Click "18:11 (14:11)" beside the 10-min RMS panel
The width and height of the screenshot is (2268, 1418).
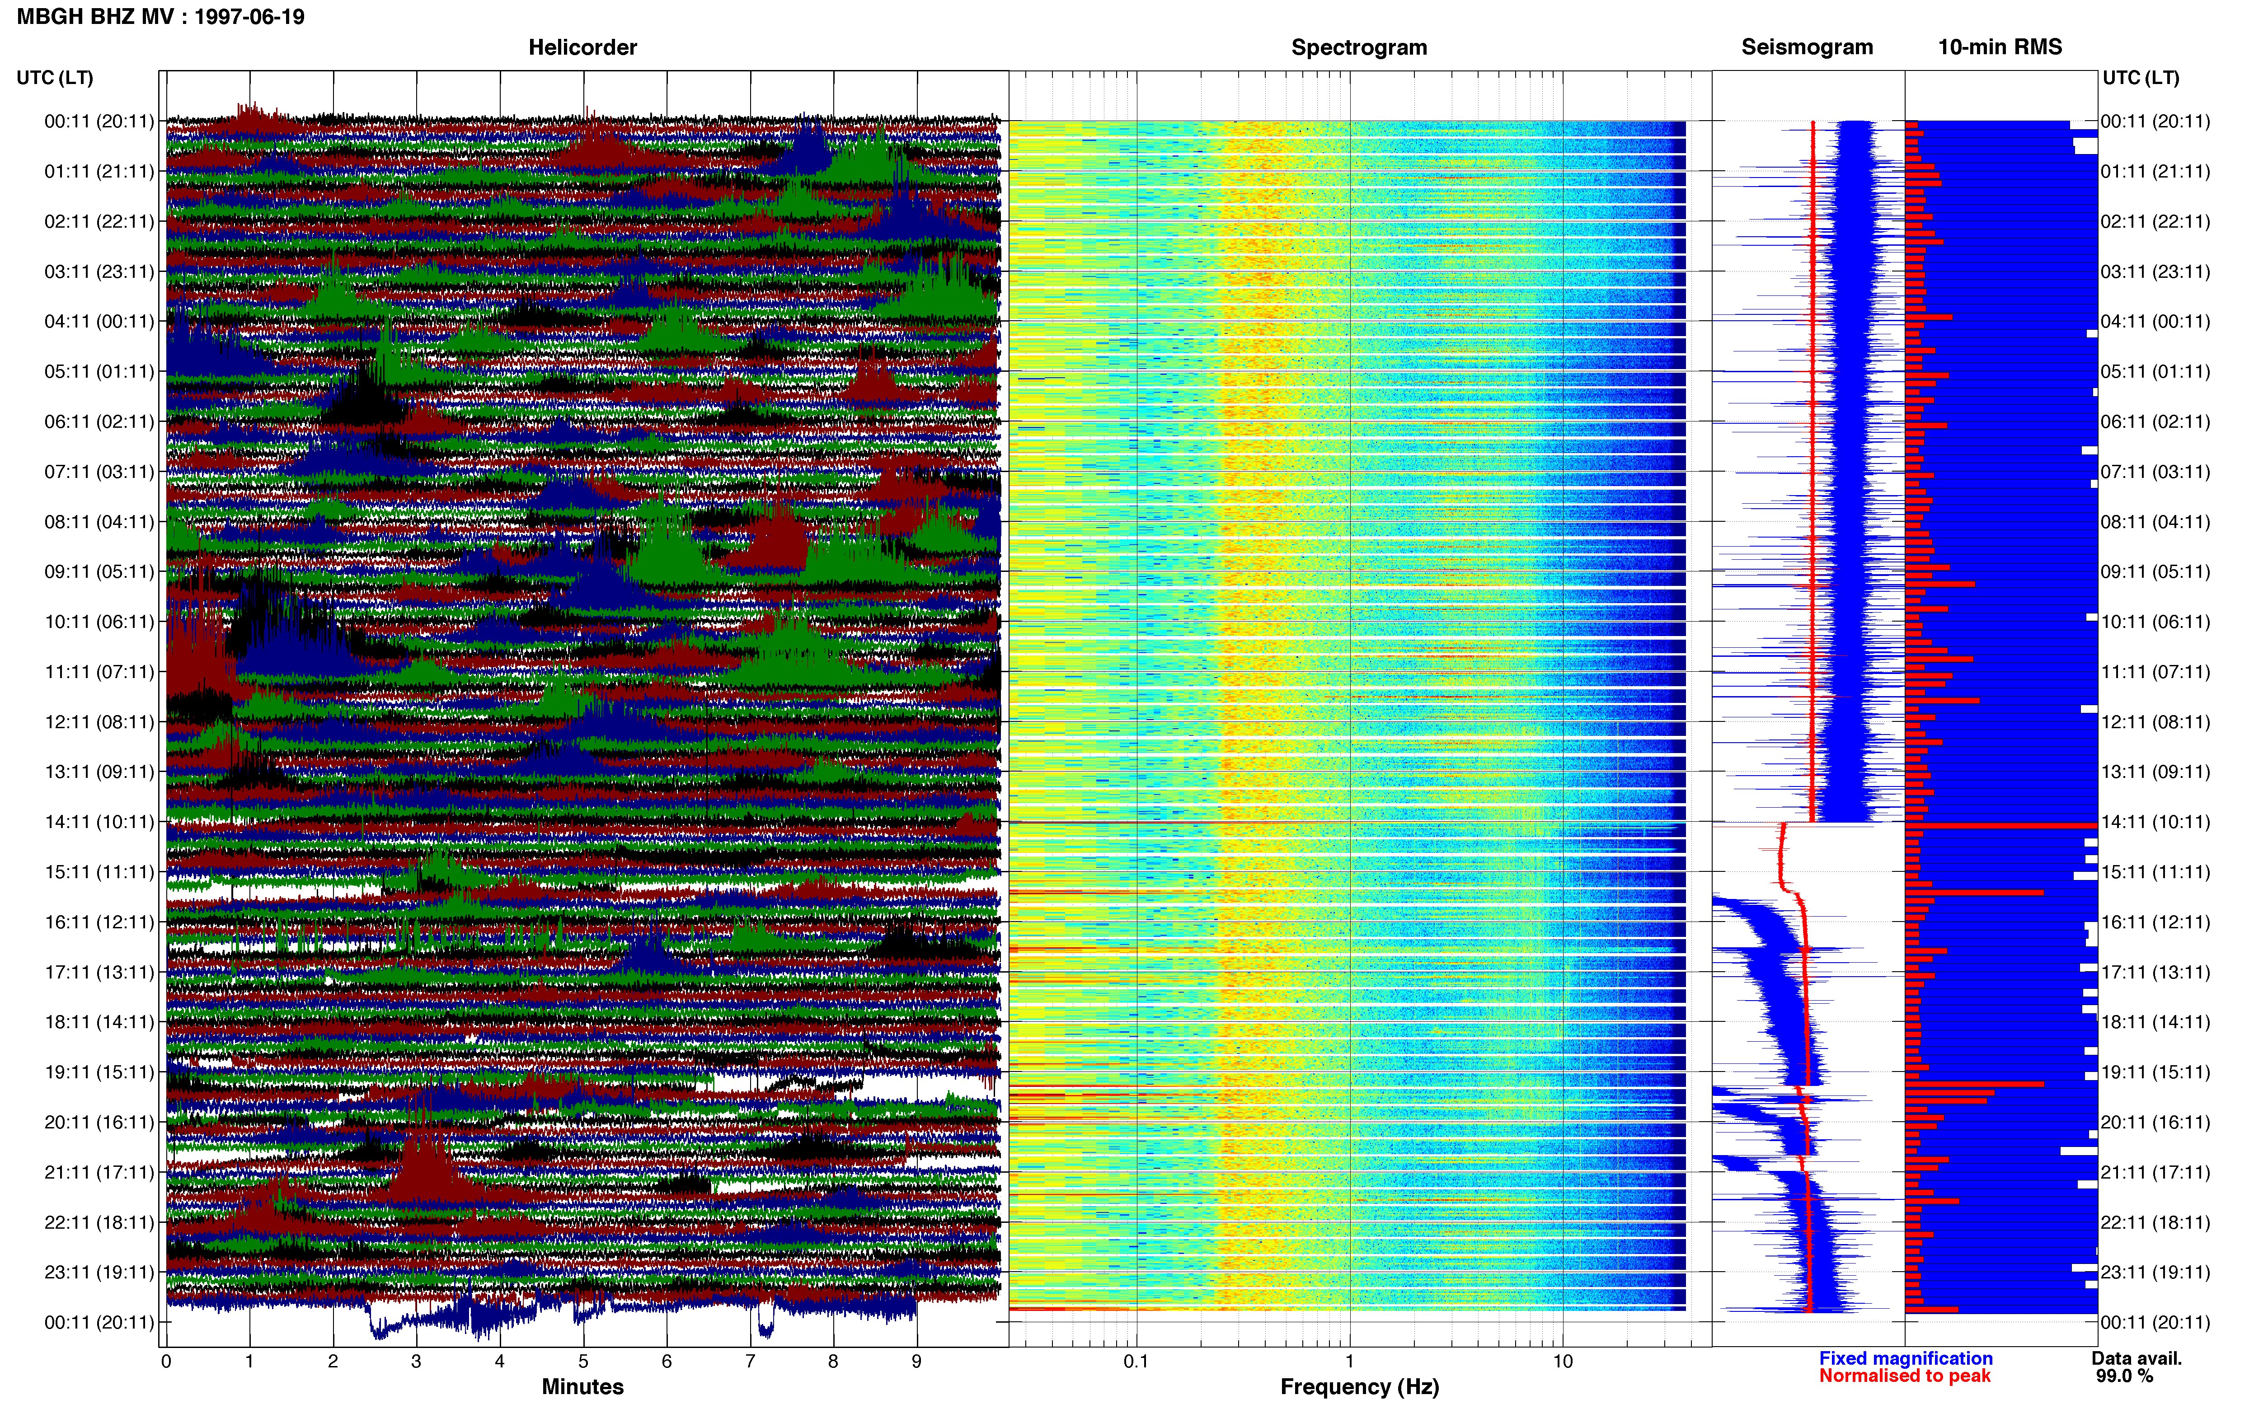2155,1022
